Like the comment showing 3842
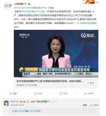This screenshot has height=116, width=106. (94, 105)
